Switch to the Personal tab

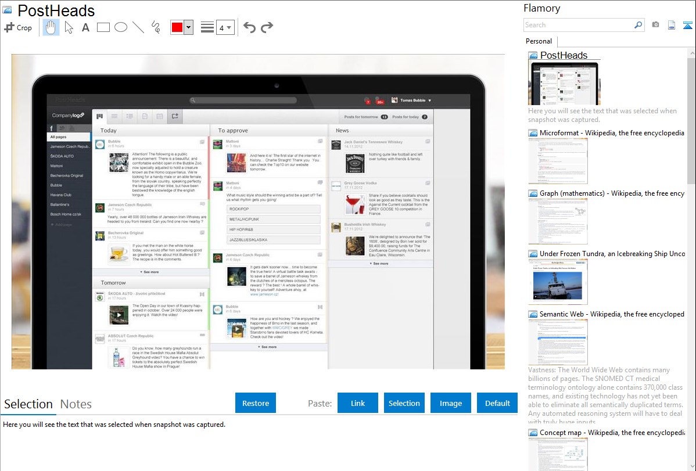pos(539,41)
